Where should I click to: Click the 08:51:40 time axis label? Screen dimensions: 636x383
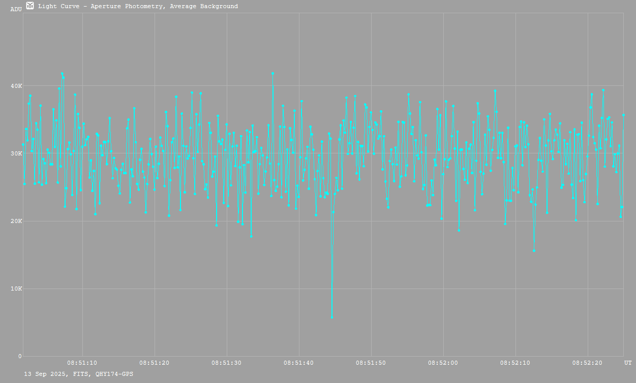[x=299, y=363]
